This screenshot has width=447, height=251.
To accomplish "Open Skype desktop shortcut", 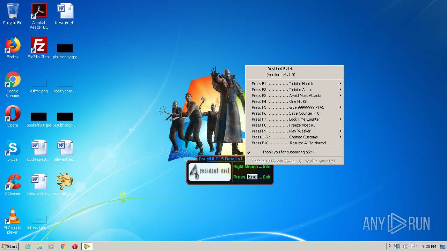I will pyautogui.click(x=13, y=151).
